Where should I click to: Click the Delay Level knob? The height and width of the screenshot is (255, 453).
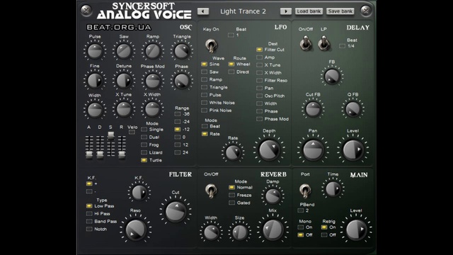(x=352, y=149)
